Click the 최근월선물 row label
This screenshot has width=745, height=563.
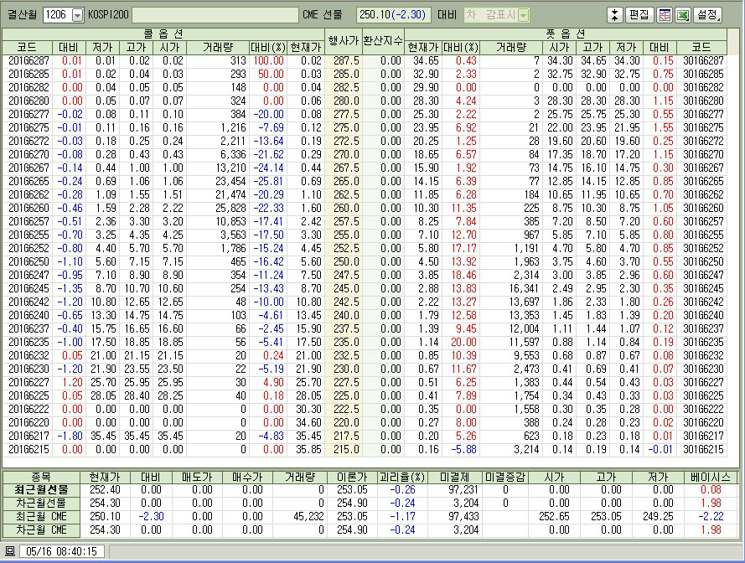click(x=40, y=489)
